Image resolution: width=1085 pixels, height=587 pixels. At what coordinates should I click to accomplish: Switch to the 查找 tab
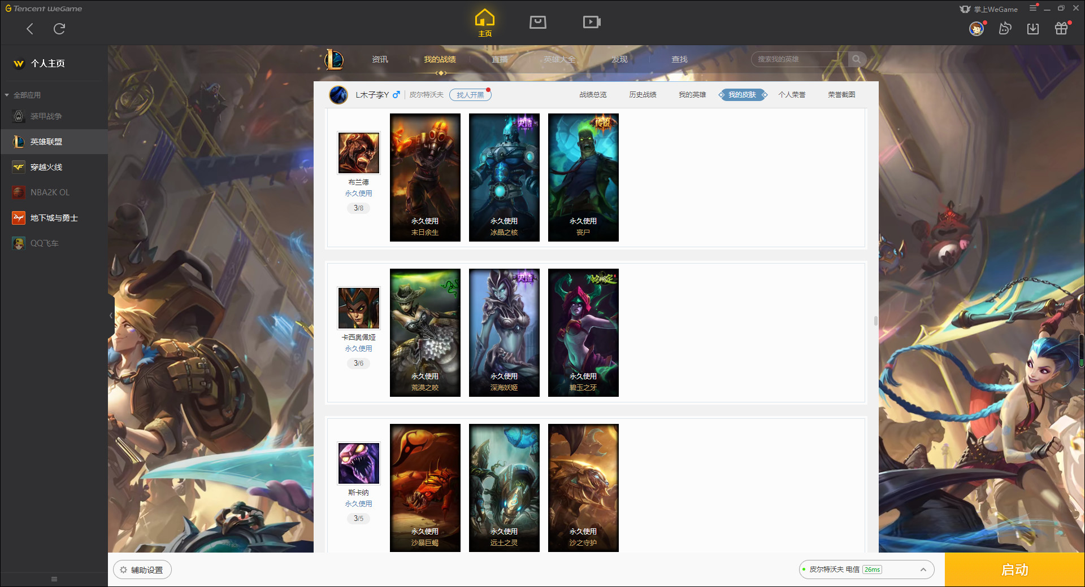pos(679,59)
